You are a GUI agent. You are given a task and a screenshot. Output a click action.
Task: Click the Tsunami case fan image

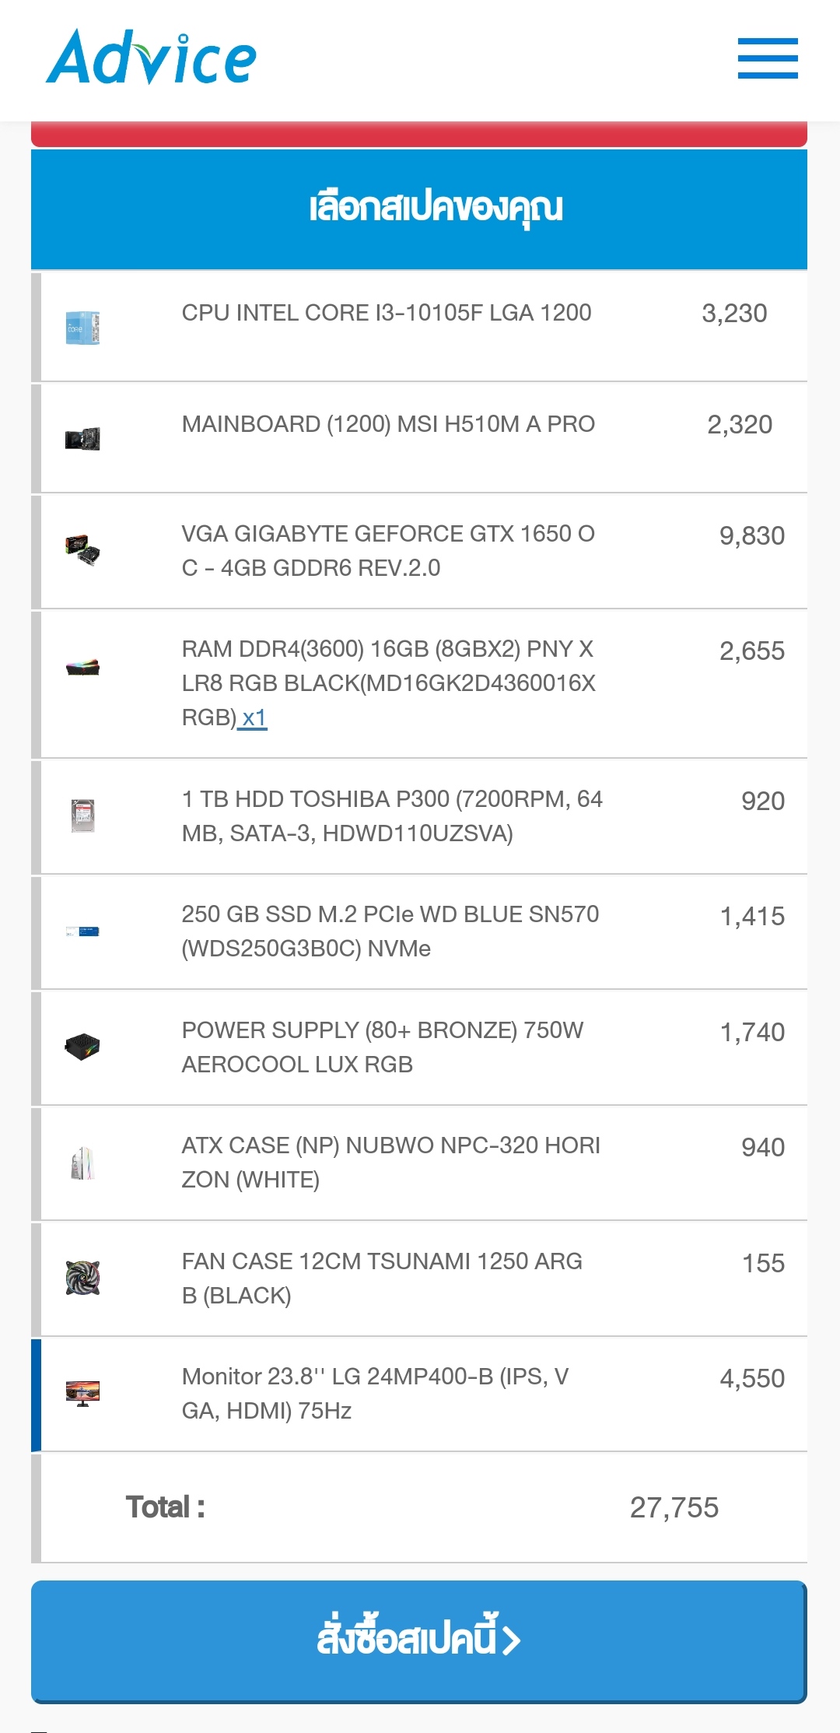[82, 1278]
